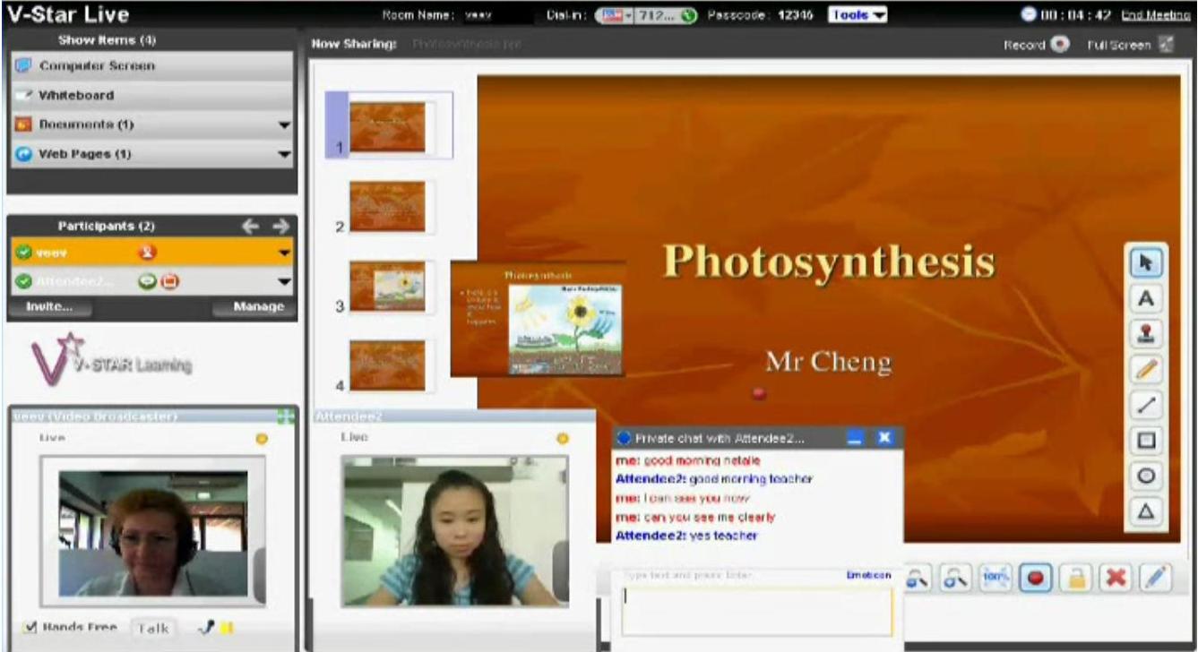Select the arrow pointer tool
The height and width of the screenshot is (652, 1198).
(1145, 262)
